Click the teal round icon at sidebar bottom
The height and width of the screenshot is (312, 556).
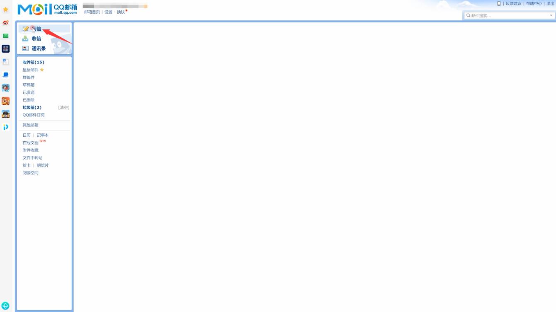pos(5,306)
